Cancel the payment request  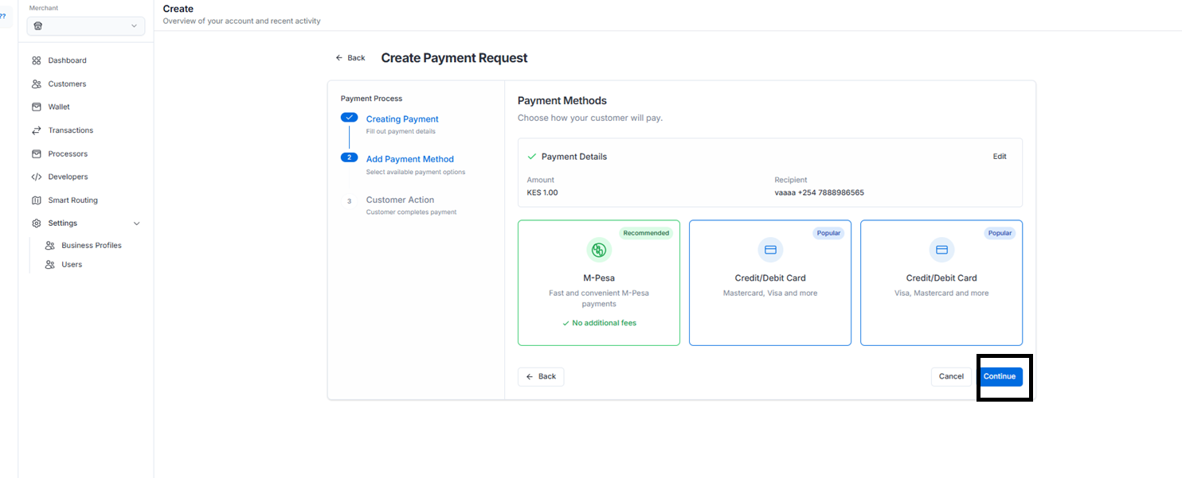[951, 377]
